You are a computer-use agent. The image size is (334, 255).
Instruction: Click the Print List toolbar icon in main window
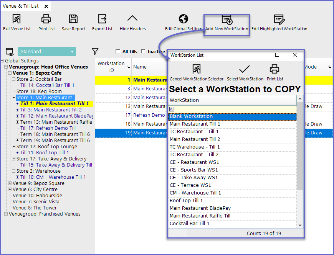[x=46, y=19]
